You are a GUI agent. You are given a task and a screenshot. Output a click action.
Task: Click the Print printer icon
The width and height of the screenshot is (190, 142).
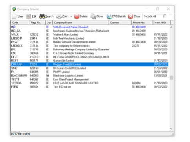pyautogui.click(x=59, y=16)
